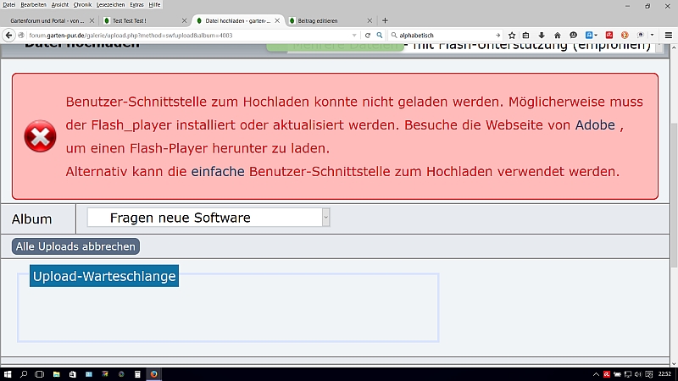The image size is (678, 381).
Task: Reload the page with the refresh icon
Action: (368, 35)
